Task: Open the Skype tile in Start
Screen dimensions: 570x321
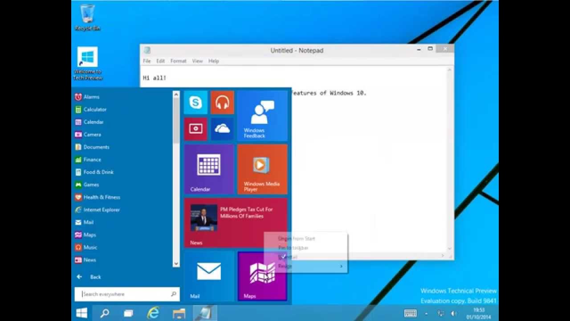Action: [195, 103]
